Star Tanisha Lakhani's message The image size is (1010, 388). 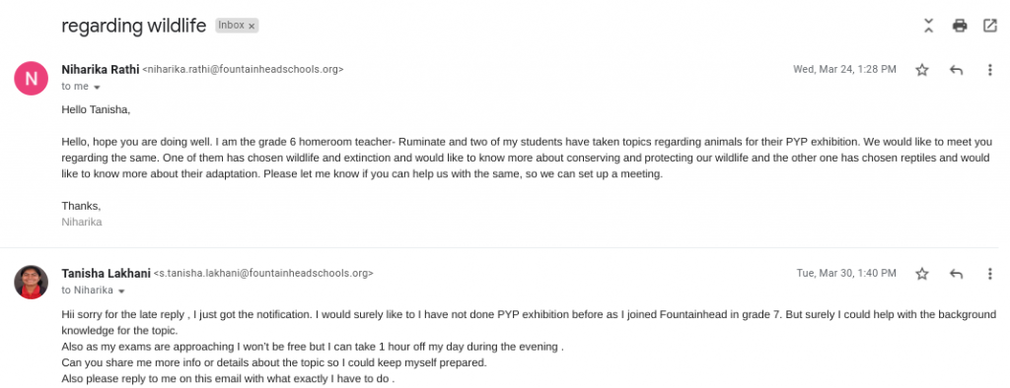tap(922, 274)
